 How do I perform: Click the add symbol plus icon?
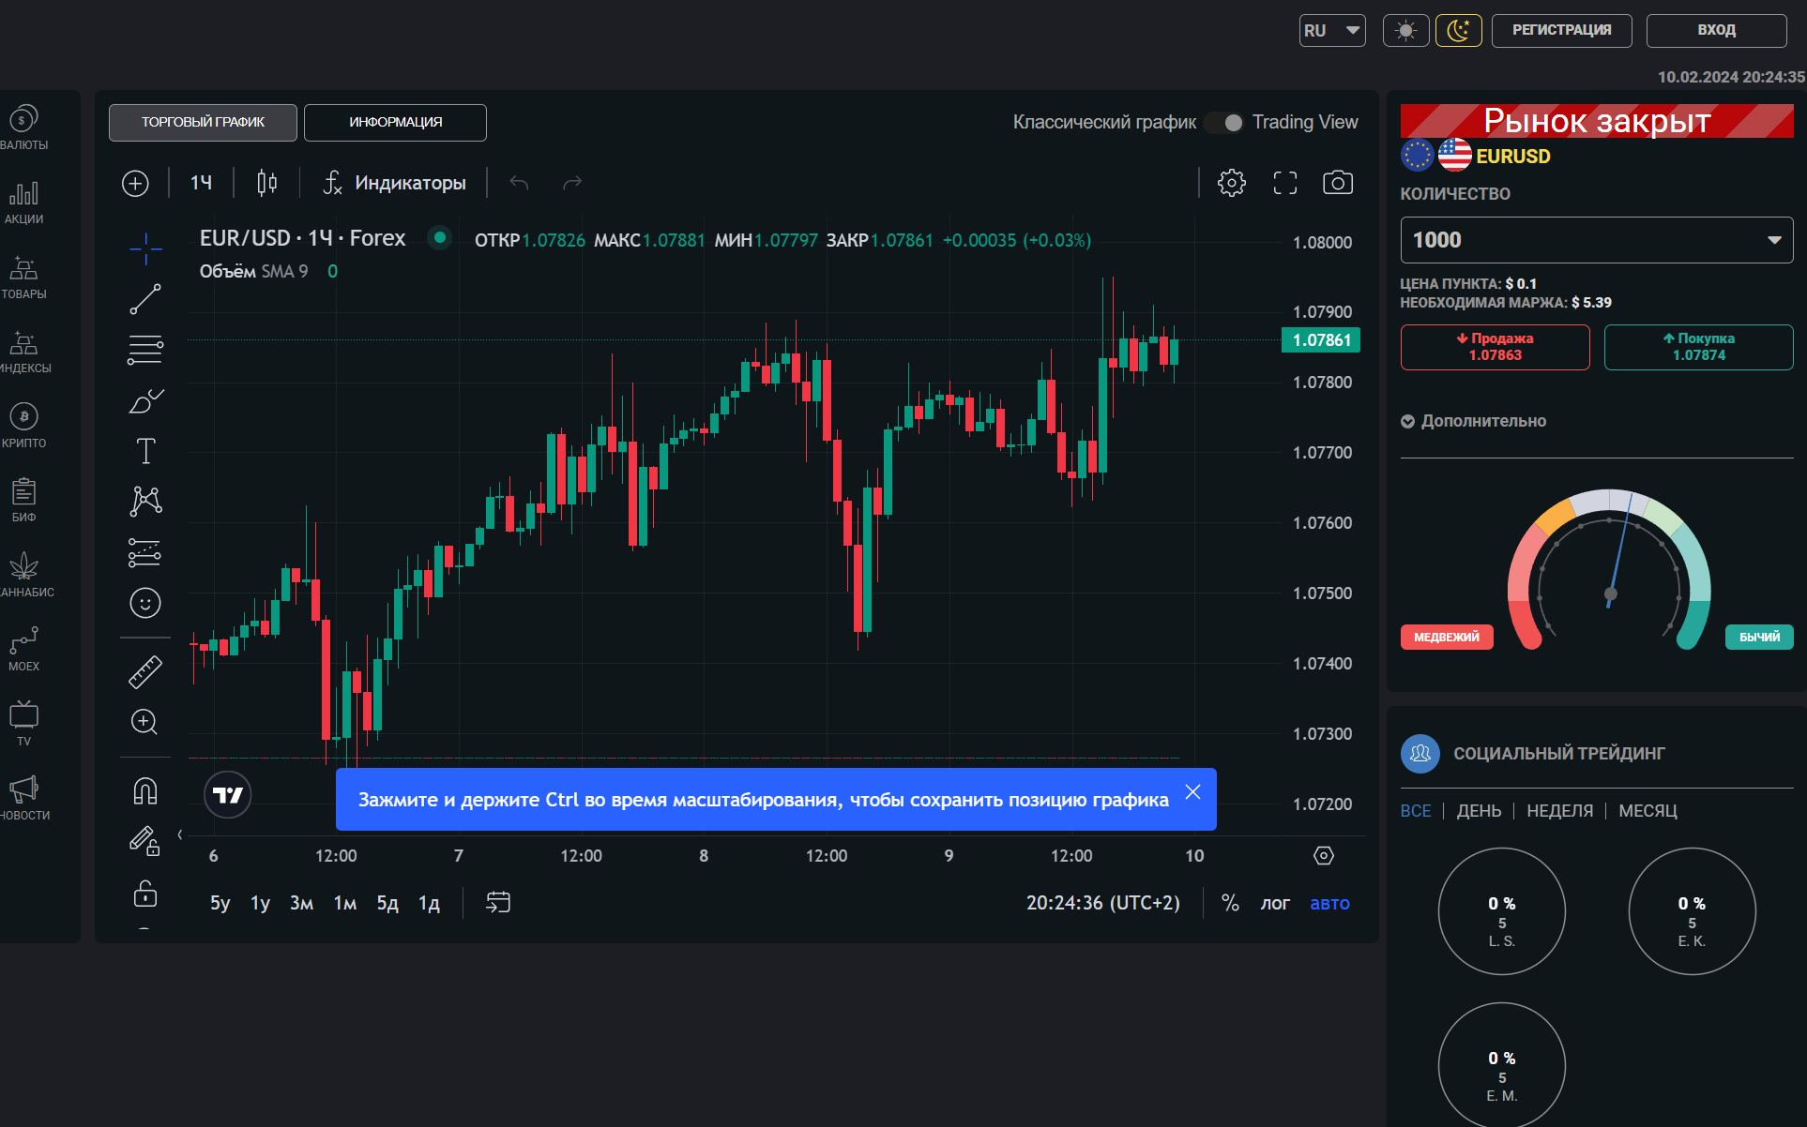point(135,183)
